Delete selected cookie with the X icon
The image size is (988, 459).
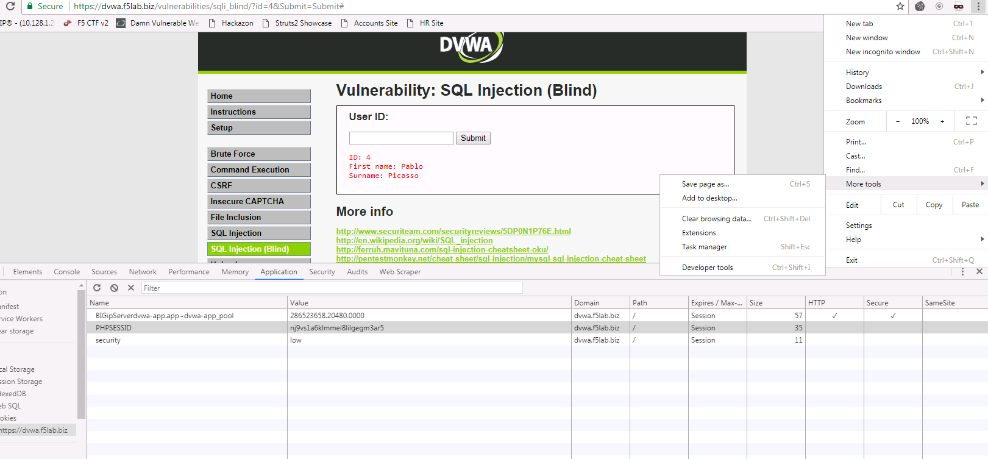[x=131, y=288]
